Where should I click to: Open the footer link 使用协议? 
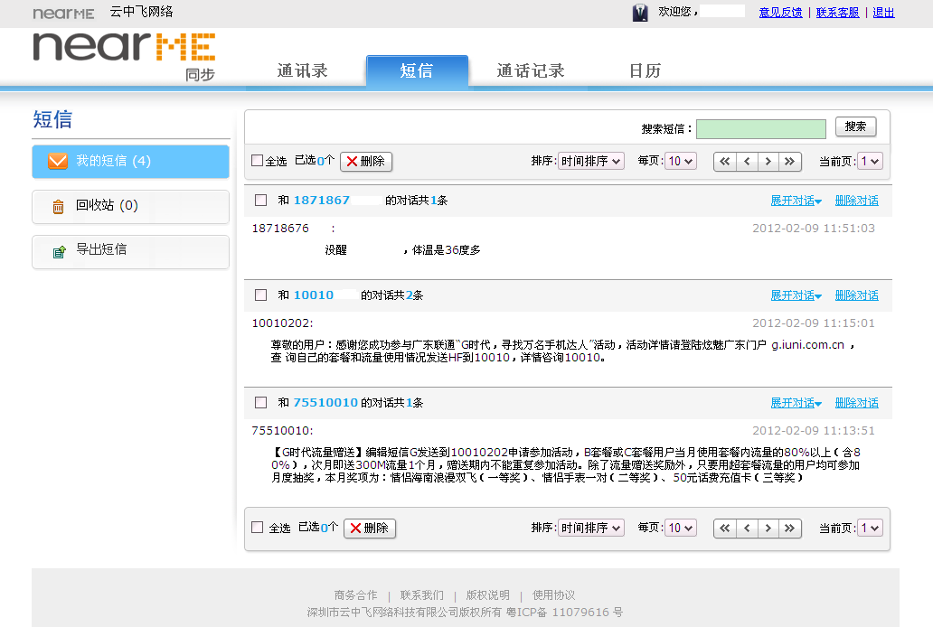(x=554, y=594)
